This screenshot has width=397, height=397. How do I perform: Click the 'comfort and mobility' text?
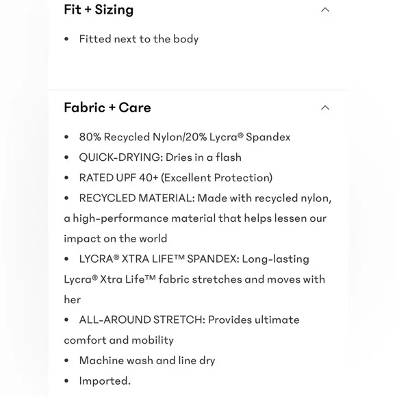pyautogui.click(x=118, y=340)
